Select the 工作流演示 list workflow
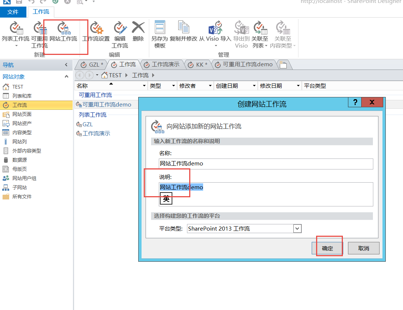The width and height of the screenshot is (403, 310). pyautogui.click(x=96, y=134)
